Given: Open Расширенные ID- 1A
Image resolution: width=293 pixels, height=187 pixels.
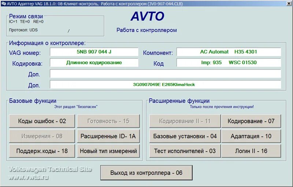Looking at the screenshot, I should pos(108,136).
